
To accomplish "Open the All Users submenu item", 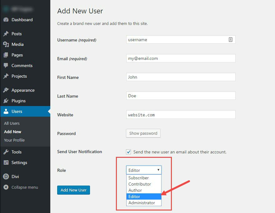I will click(x=12, y=123).
